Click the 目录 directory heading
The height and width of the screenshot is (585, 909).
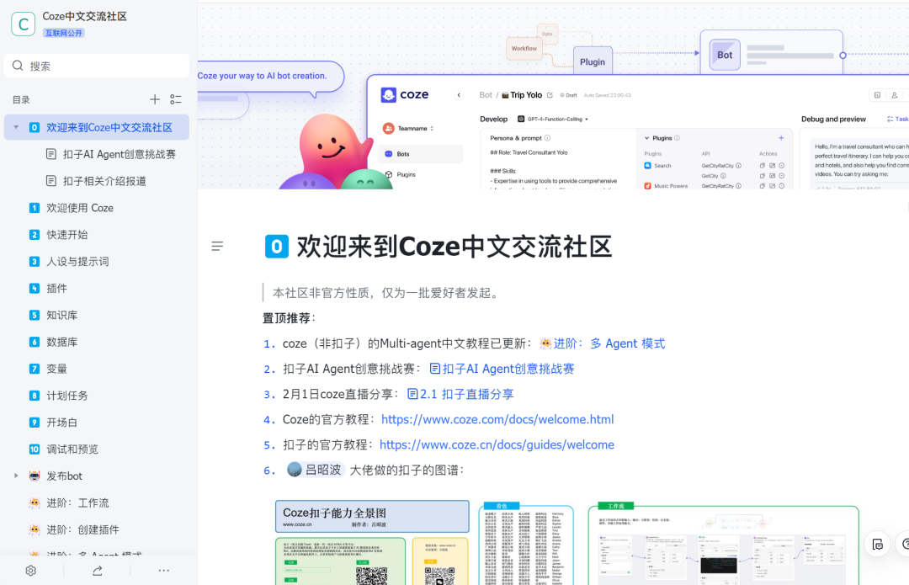coord(21,99)
